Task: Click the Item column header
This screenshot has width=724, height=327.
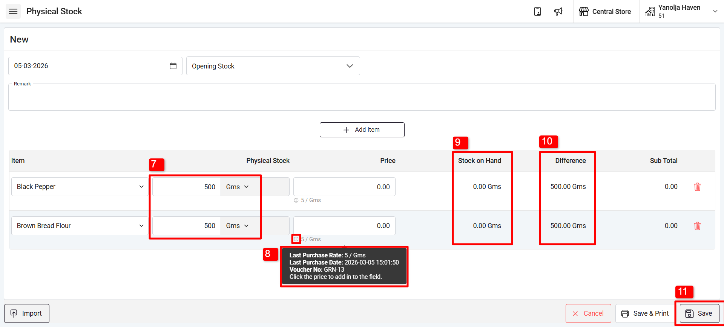Action: 18,161
